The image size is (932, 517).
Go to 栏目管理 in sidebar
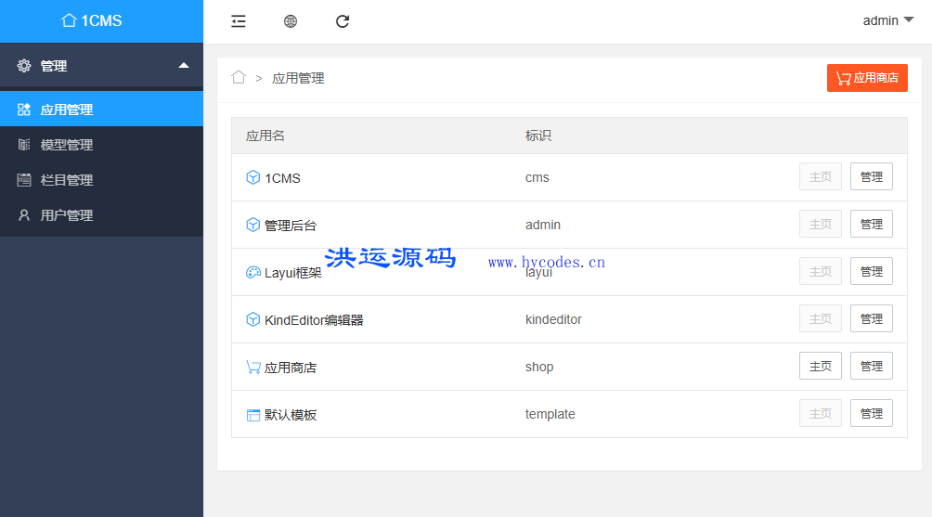pyautogui.click(x=67, y=180)
